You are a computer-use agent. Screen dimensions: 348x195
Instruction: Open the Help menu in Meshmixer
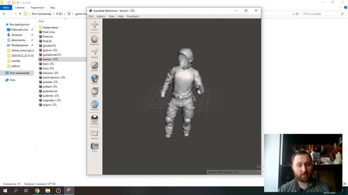121,16
